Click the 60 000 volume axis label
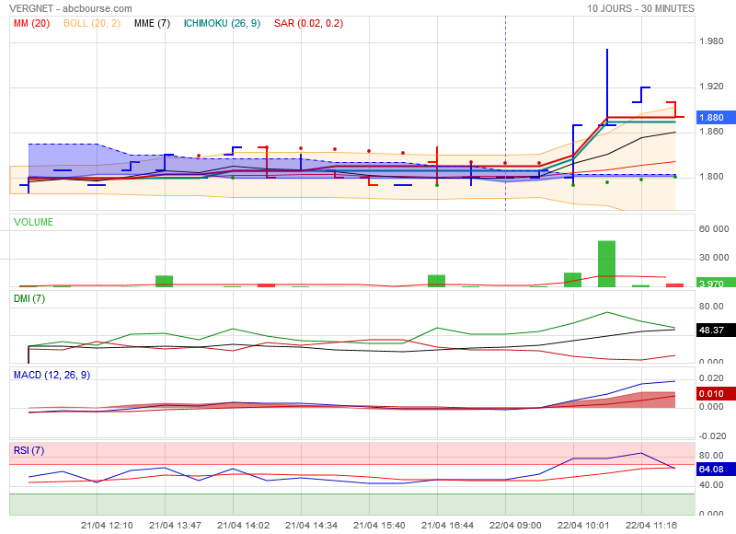The height and width of the screenshot is (534, 736). click(x=714, y=228)
